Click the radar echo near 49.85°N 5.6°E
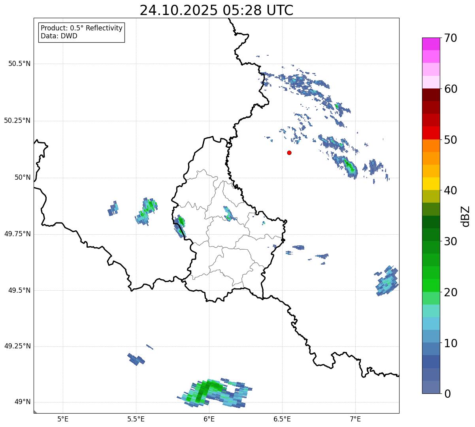 [x=147, y=211]
